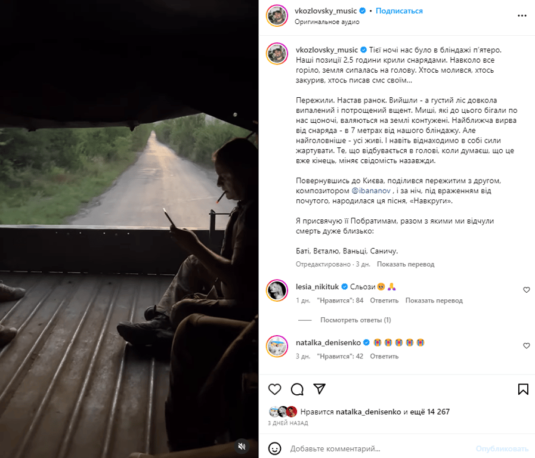Open Оригинальное аудио link in header

pos(327,22)
